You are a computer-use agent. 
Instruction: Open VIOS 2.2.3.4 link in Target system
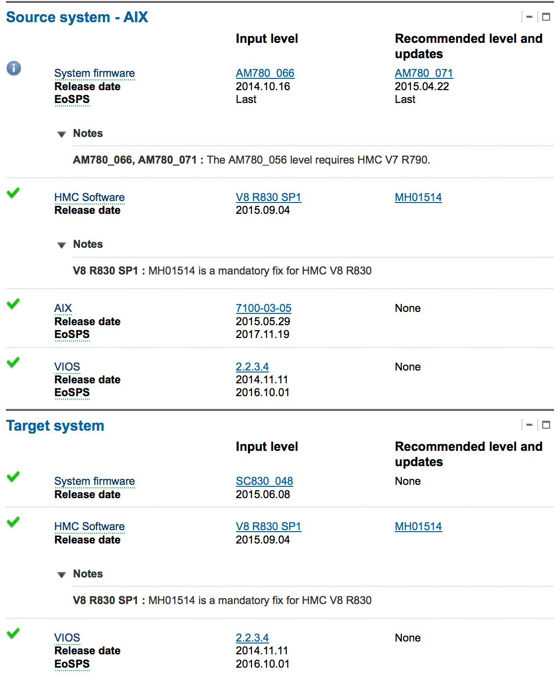pyautogui.click(x=252, y=638)
